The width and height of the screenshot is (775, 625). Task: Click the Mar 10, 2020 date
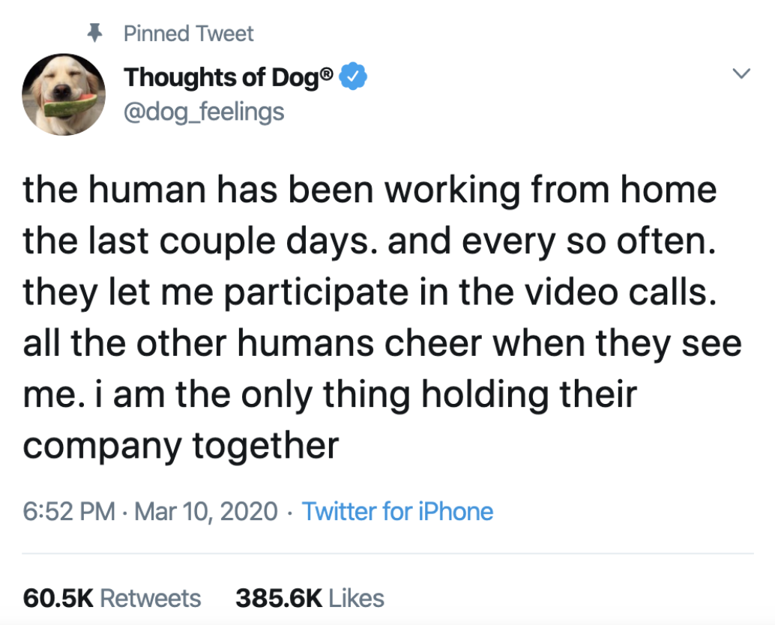pos(209,512)
